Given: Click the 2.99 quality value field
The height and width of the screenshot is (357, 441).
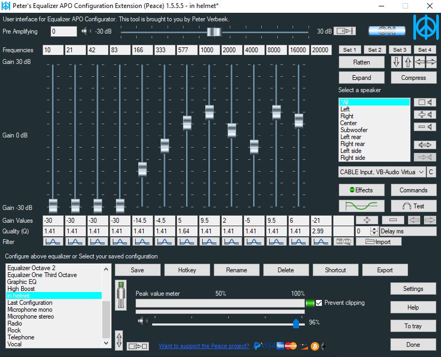Looking at the screenshot, I should tap(321, 231).
